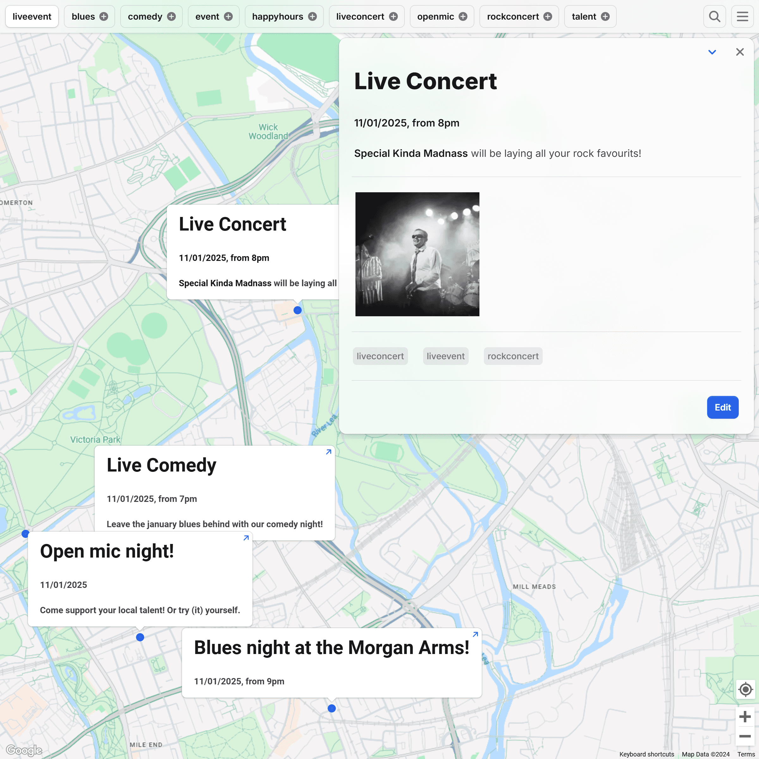Close the Live Concert detail panel

coord(740,52)
